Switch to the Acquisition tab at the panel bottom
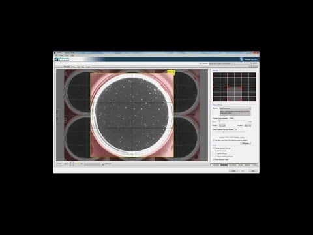Image resolution: width=313 pixels, height=235 pixels. click(216, 165)
